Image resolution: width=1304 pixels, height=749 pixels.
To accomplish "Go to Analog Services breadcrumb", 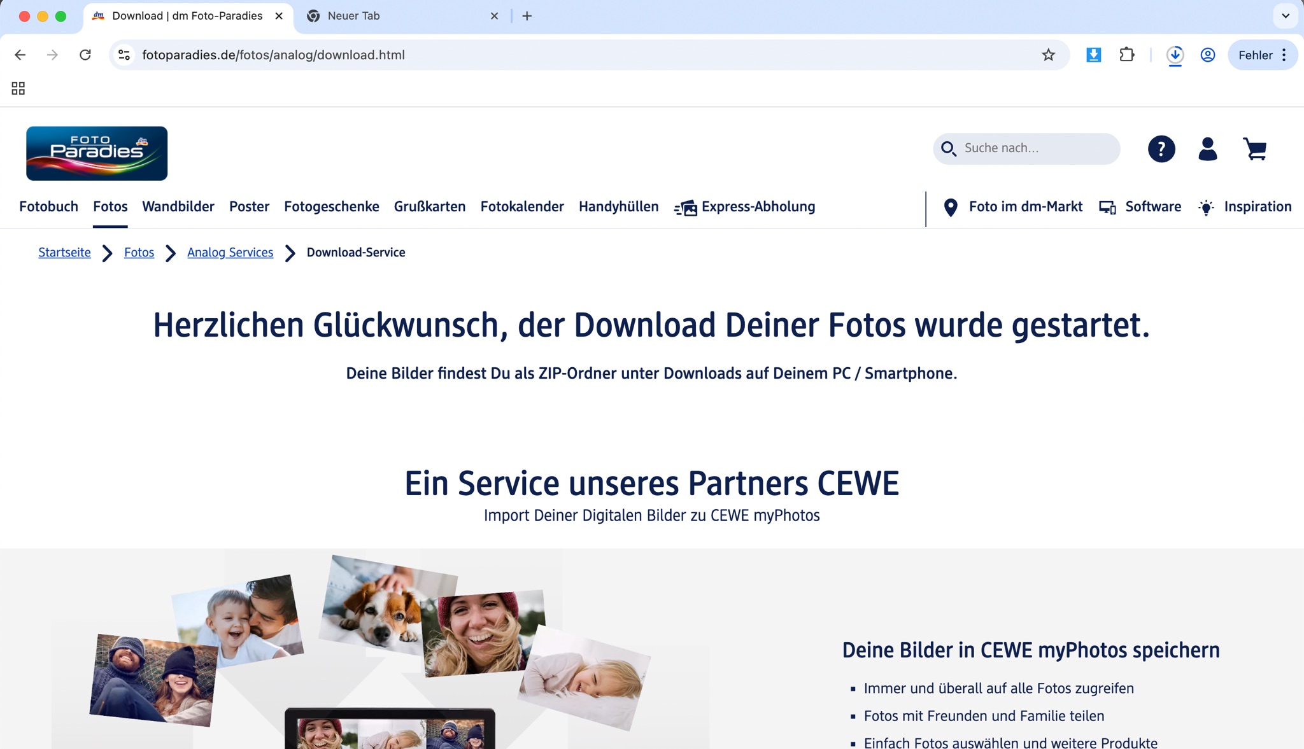I will [230, 253].
